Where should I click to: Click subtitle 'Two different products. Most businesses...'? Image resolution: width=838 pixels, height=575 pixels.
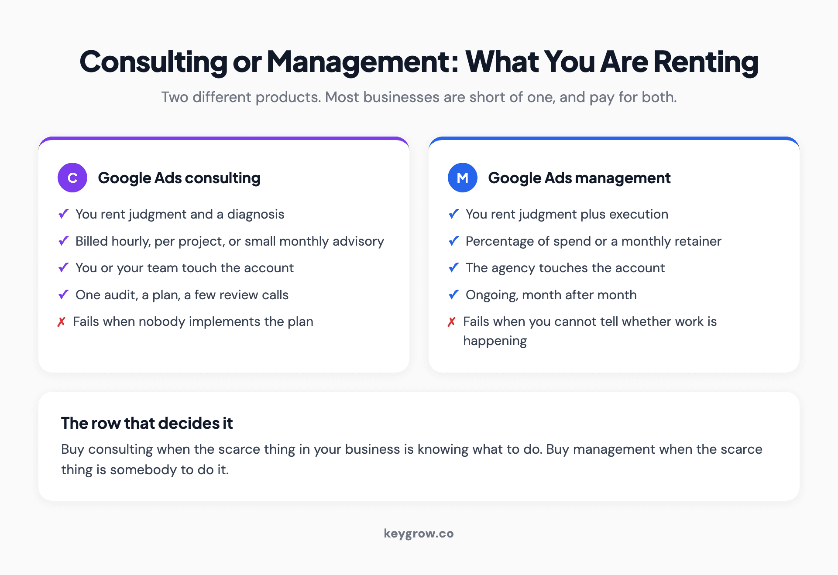(419, 97)
